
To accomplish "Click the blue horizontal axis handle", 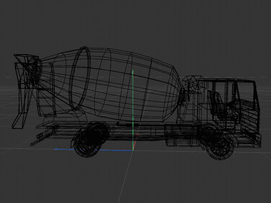I will tap(94, 149).
